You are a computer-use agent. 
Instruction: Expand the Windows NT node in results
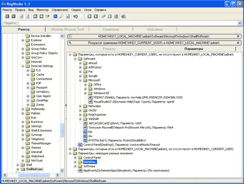pos(85,93)
